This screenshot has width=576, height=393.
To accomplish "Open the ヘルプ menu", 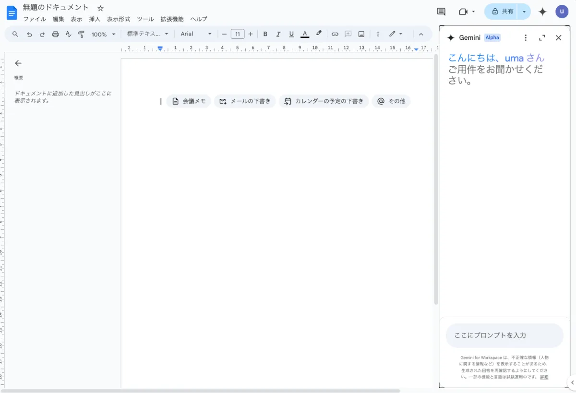I will pyautogui.click(x=199, y=19).
